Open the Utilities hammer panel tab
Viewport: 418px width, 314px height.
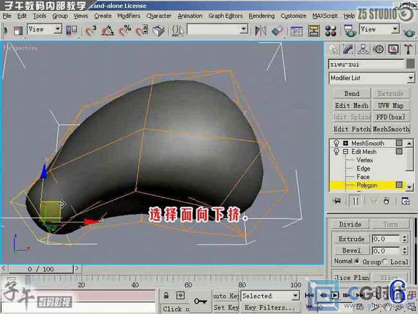(x=408, y=50)
